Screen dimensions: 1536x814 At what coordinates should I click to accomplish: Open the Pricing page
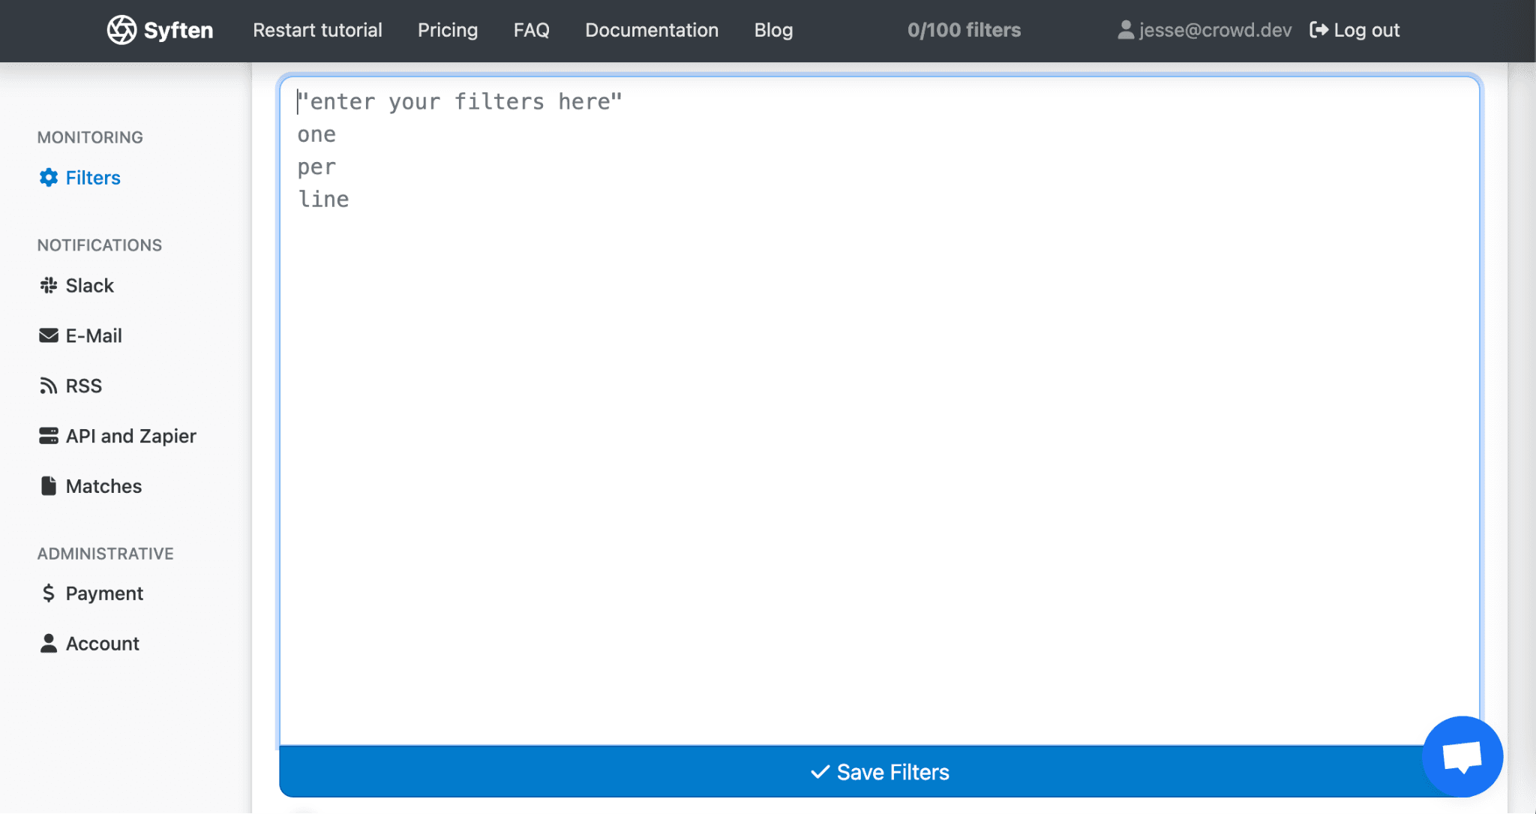pos(448,30)
